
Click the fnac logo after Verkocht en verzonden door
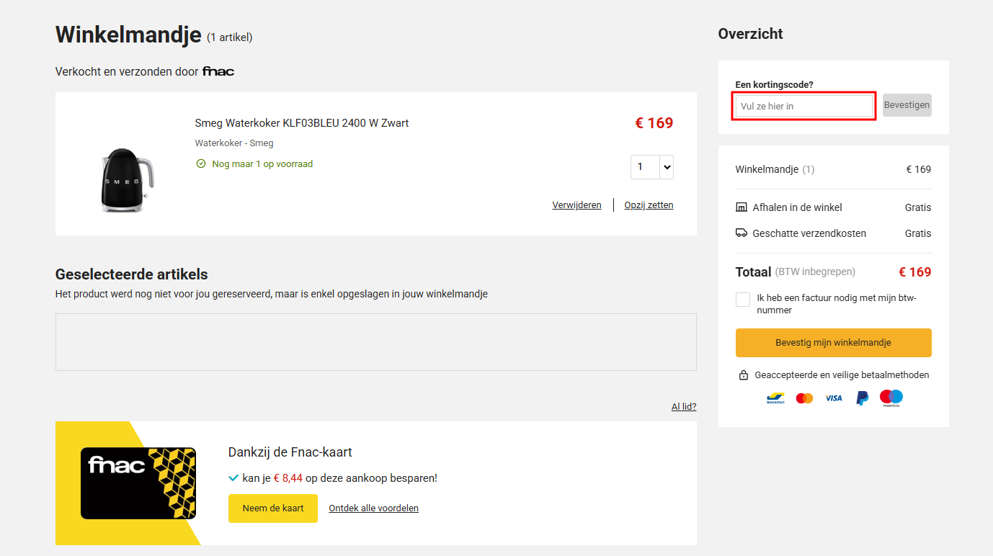[218, 71]
